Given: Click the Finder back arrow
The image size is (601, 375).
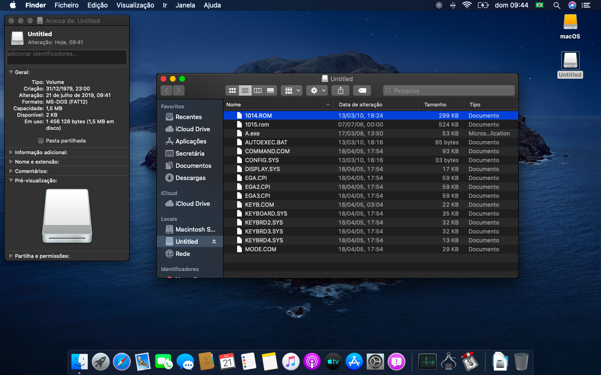Looking at the screenshot, I should pos(167,90).
